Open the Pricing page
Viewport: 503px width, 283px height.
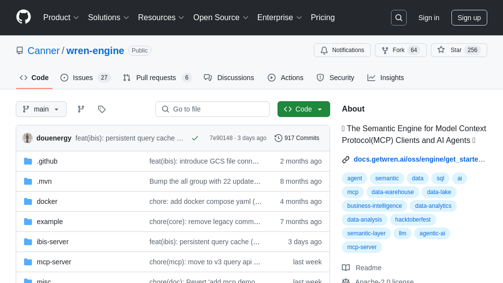[x=323, y=18]
